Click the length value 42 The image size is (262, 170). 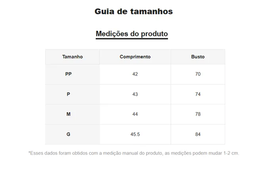tap(135, 74)
